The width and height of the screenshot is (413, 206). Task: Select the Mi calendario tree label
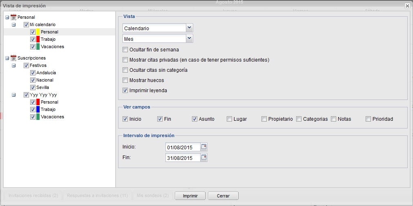click(x=42, y=25)
